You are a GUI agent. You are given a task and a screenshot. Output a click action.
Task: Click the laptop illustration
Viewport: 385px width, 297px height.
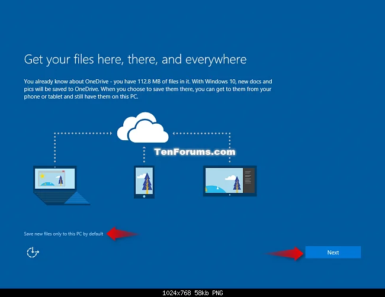coord(62,185)
